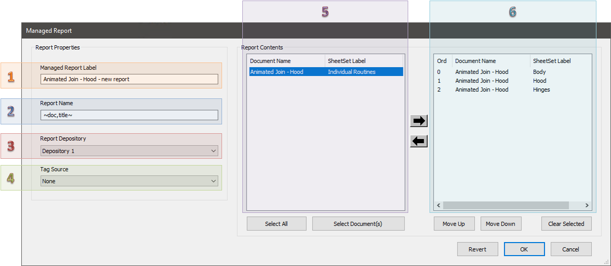Click the left arrow to remove selection
The width and height of the screenshot is (611, 266).
click(x=419, y=141)
